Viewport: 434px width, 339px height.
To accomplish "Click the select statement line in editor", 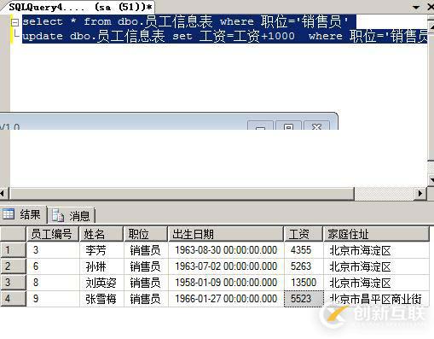I will [185, 21].
